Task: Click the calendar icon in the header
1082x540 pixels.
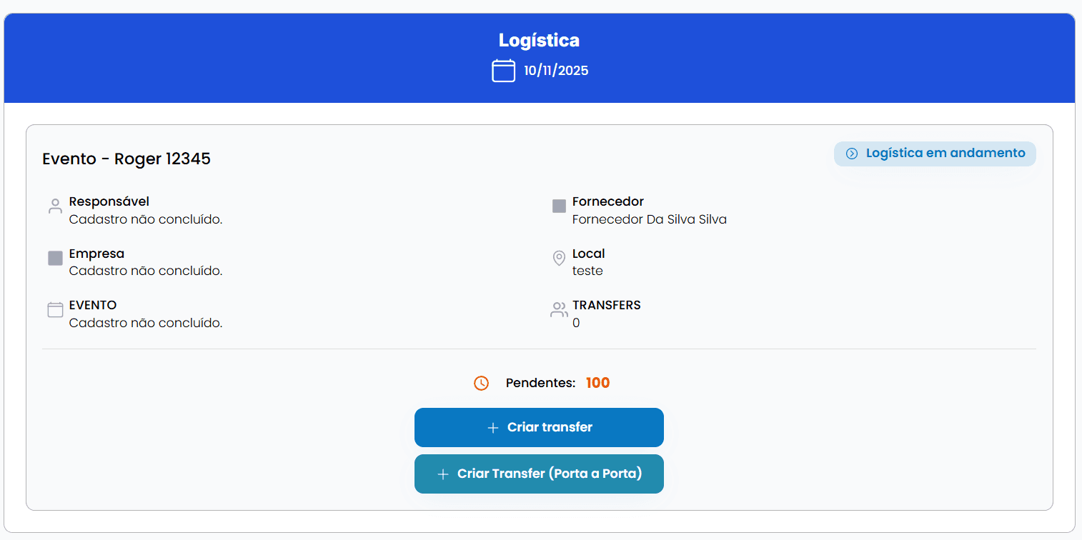Action: click(503, 71)
